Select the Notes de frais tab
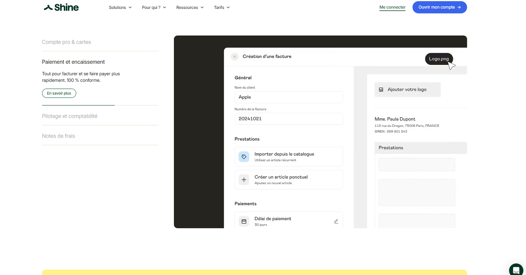526x275 pixels. point(59,136)
